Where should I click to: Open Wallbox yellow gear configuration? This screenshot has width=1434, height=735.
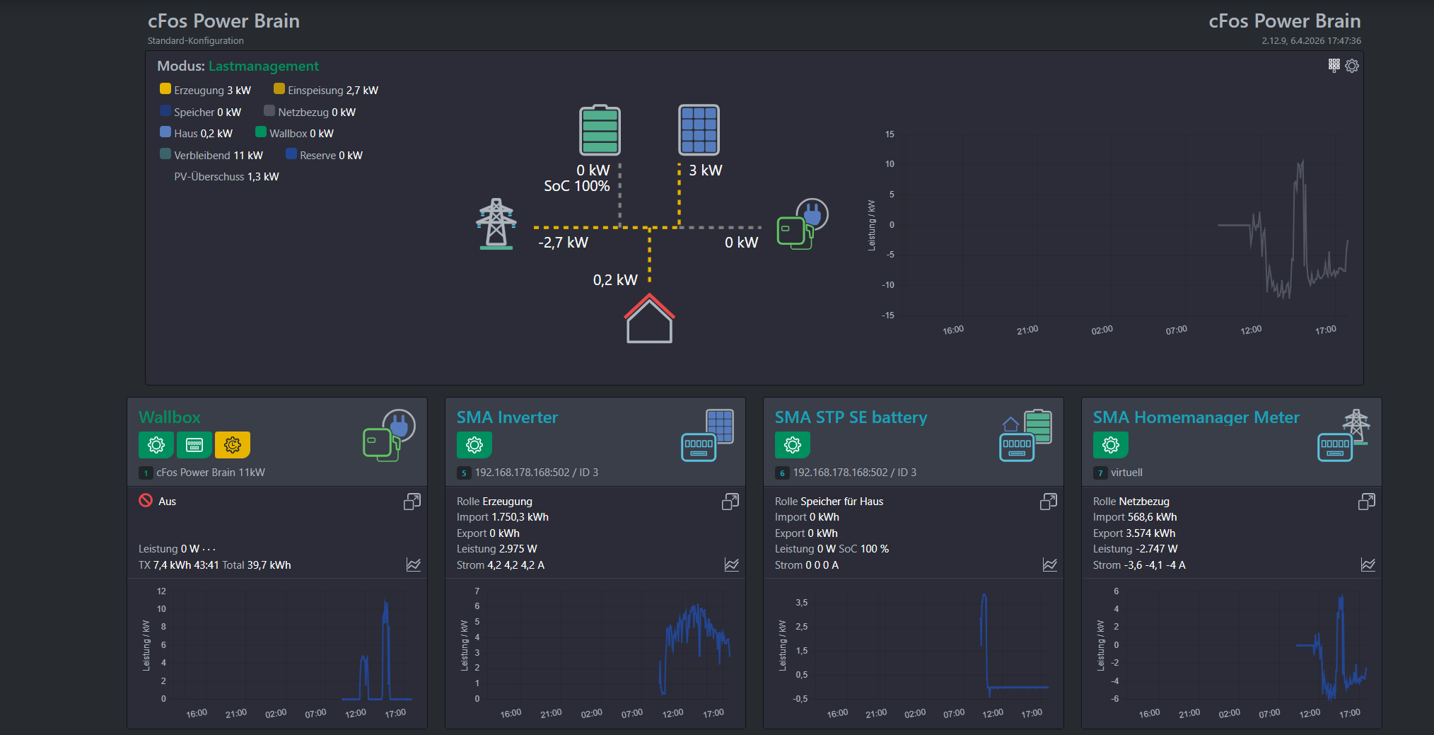coord(233,445)
